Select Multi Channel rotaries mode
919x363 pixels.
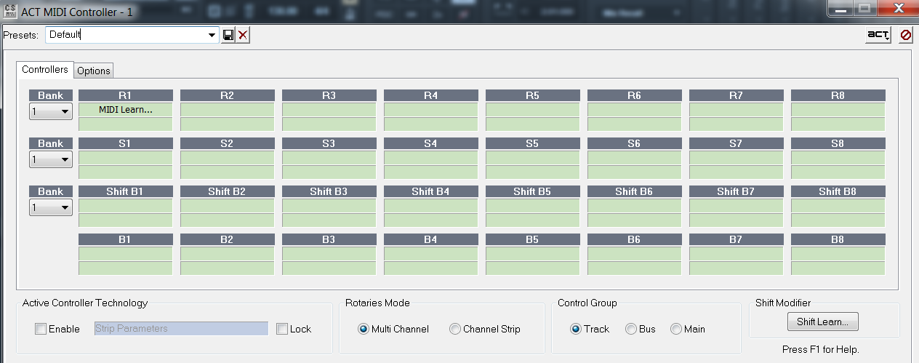pos(364,329)
